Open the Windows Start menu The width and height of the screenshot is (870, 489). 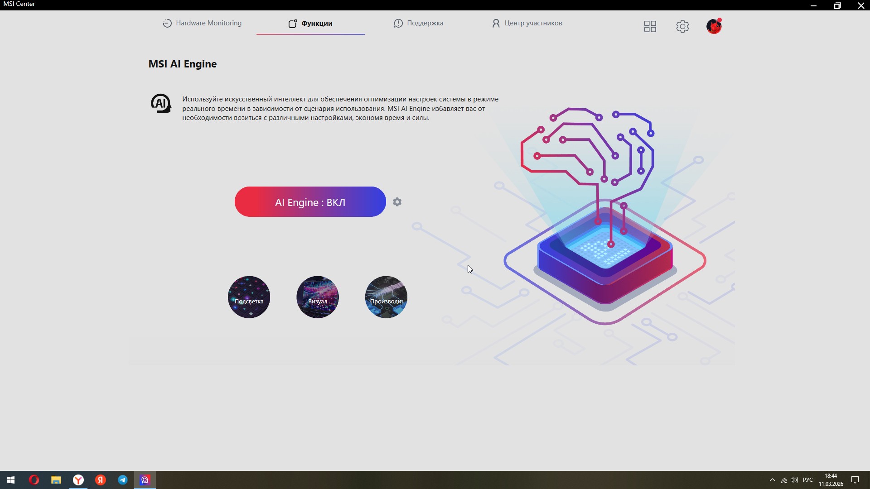[11, 480]
